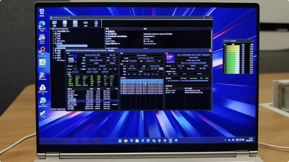Expand the root LAPTOP computer tree node
This screenshot has height=162, width=289.
(51, 29)
